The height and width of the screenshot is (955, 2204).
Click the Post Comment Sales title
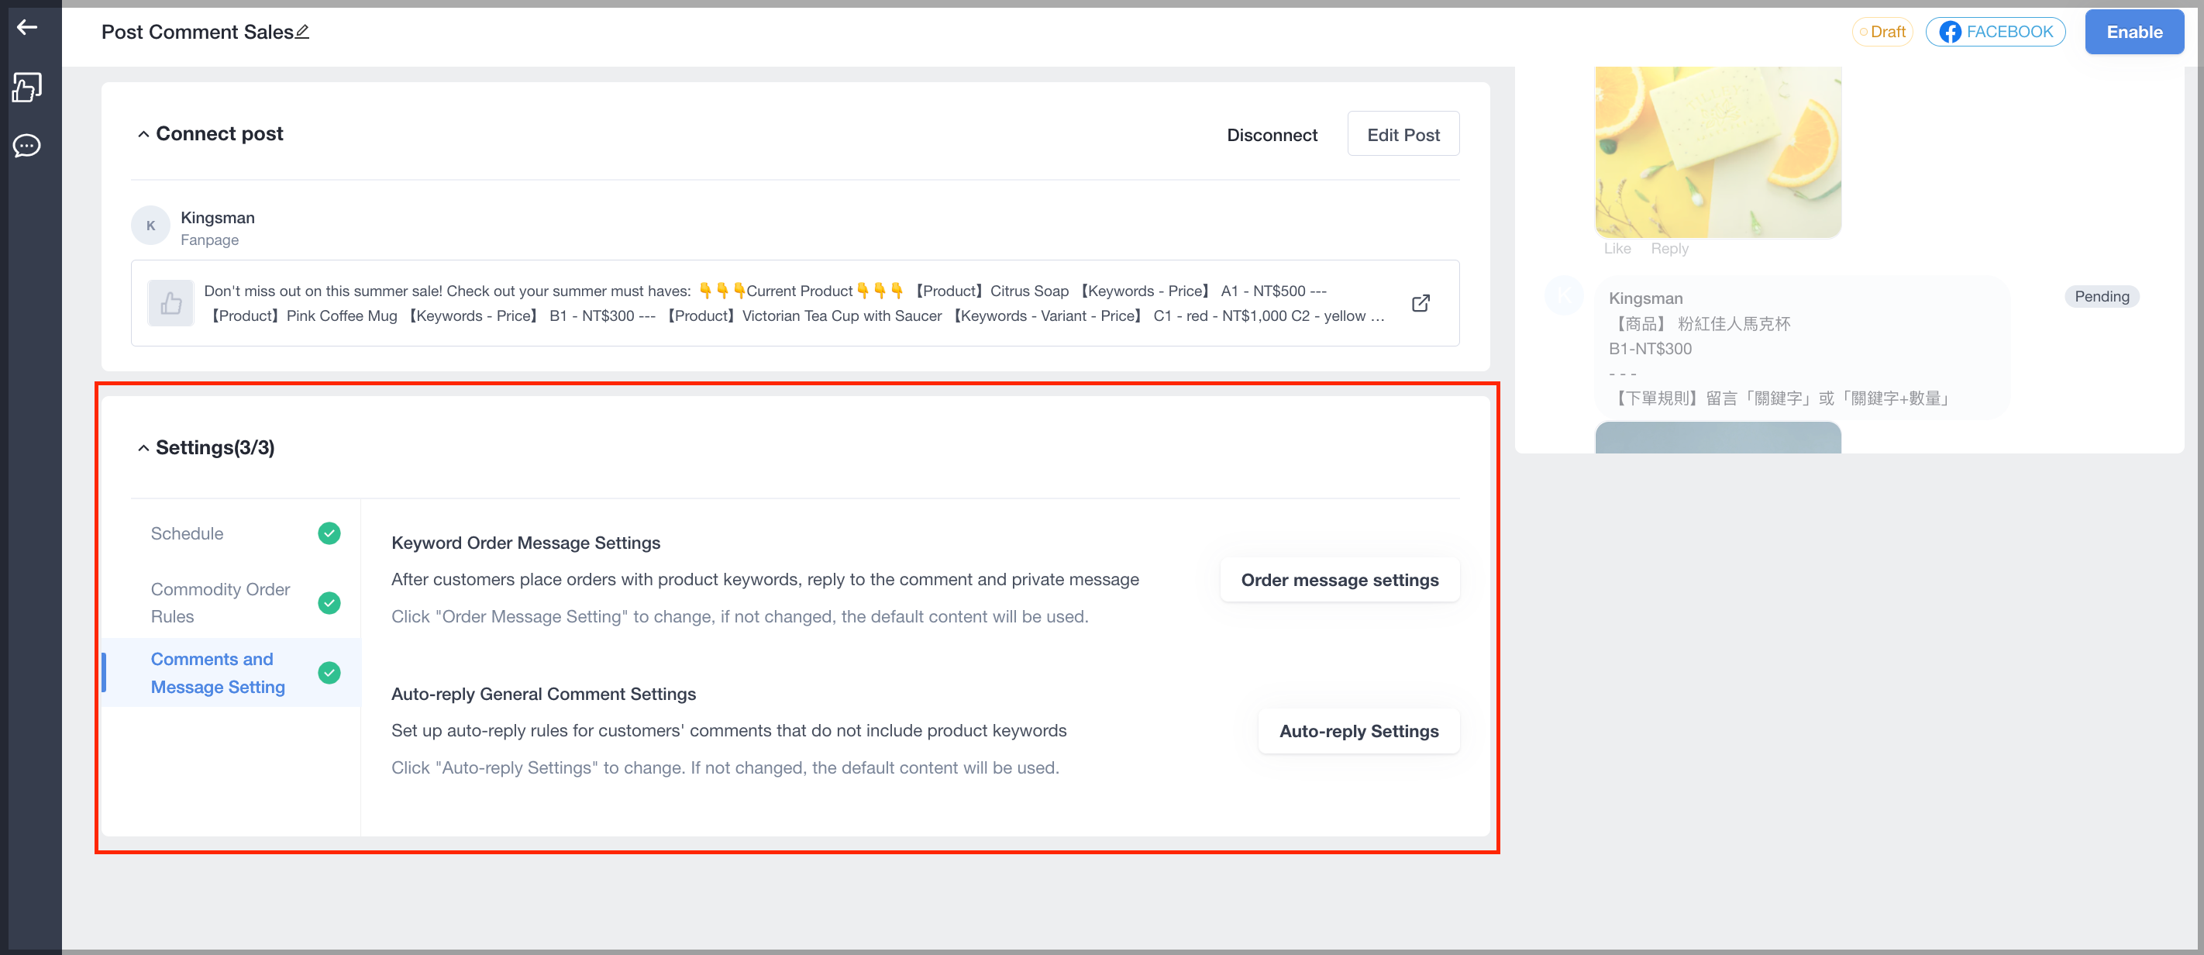point(197,32)
